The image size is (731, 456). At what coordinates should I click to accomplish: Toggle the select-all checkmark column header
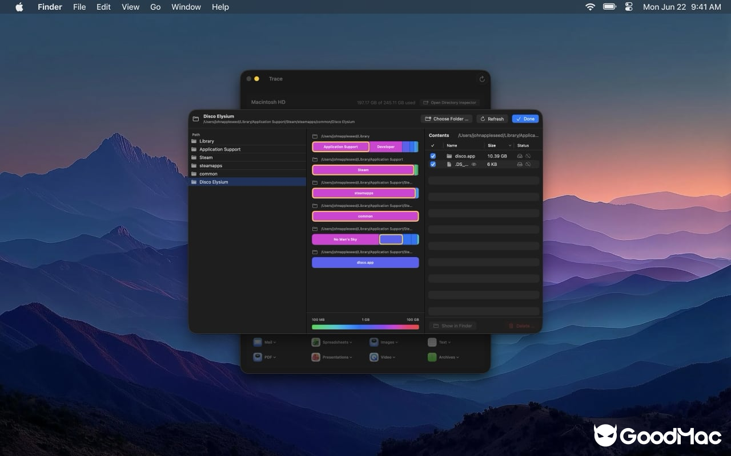(433, 145)
